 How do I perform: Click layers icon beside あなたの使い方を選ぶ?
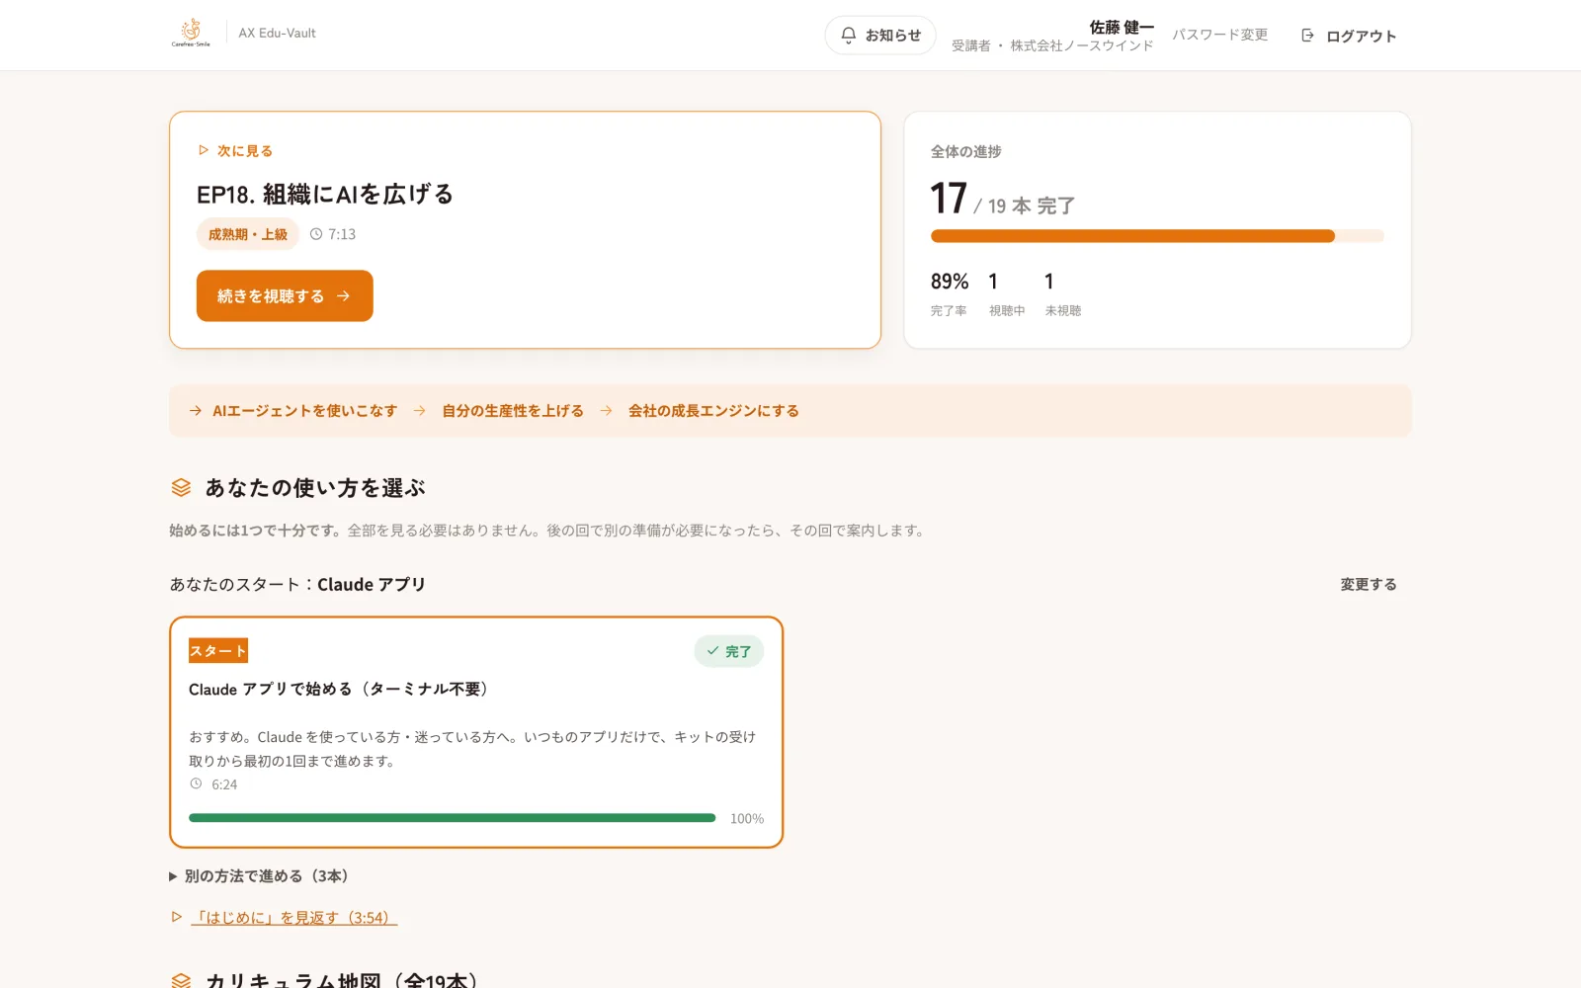tap(181, 487)
